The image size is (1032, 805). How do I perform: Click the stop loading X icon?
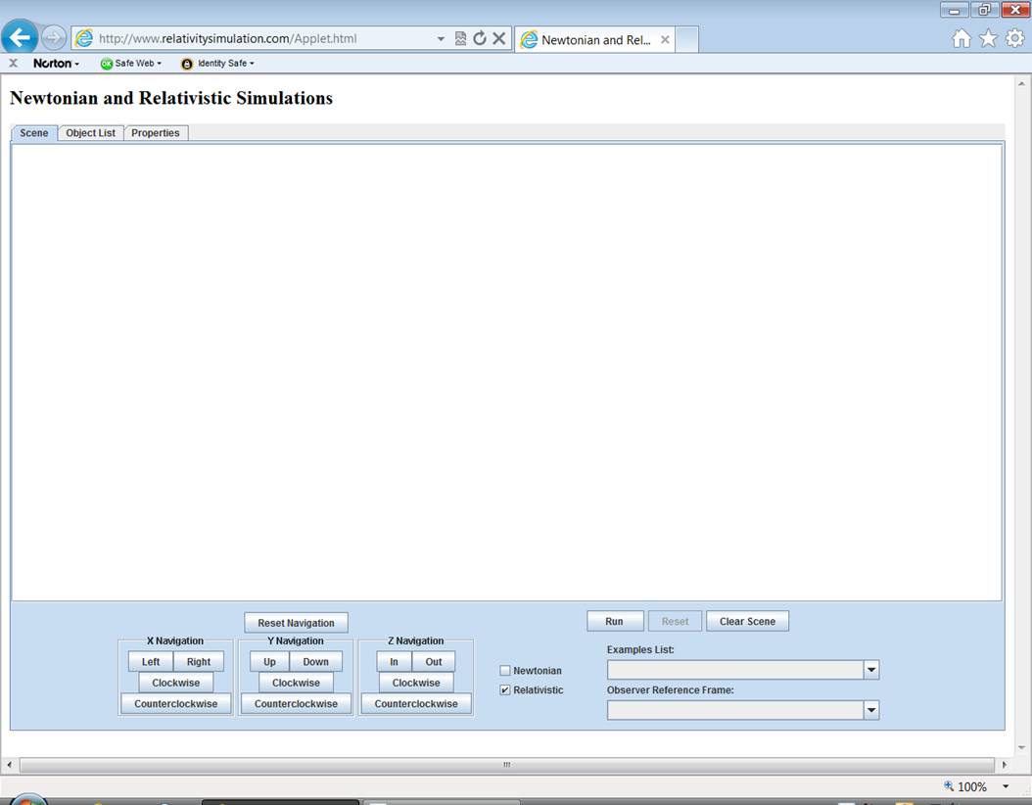498,39
